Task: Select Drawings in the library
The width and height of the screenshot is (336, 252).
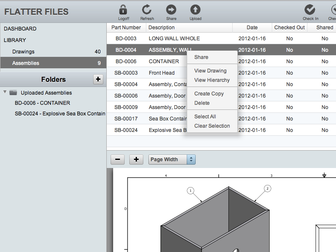Action: pos(53,51)
